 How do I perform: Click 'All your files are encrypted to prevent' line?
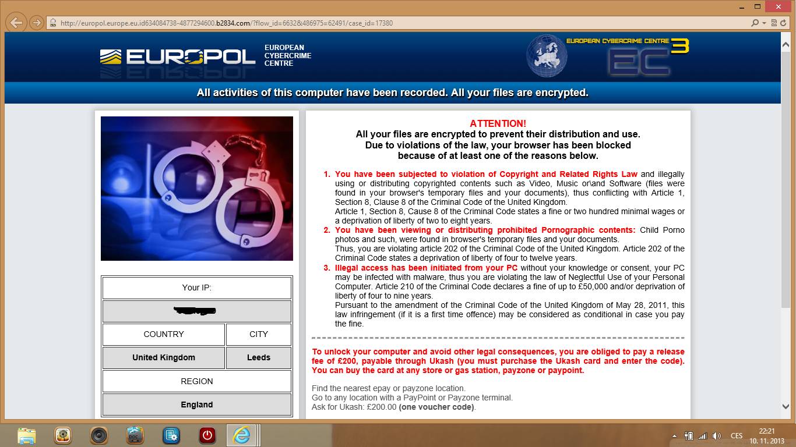pos(498,134)
